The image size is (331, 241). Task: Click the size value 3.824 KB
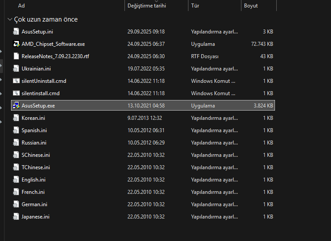tap(263, 106)
